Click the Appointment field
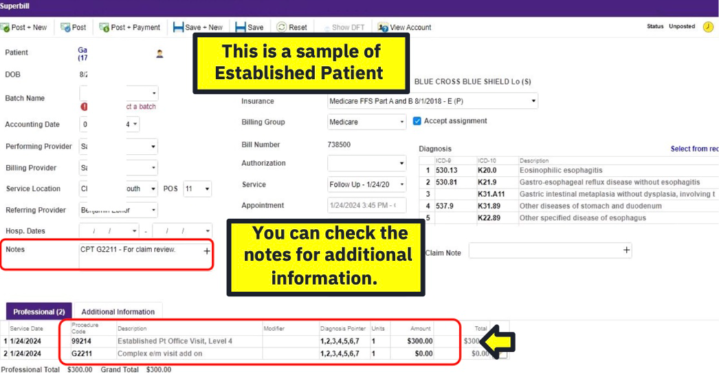The height and width of the screenshot is (373, 719). pyautogui.click(x=366, y=206)
